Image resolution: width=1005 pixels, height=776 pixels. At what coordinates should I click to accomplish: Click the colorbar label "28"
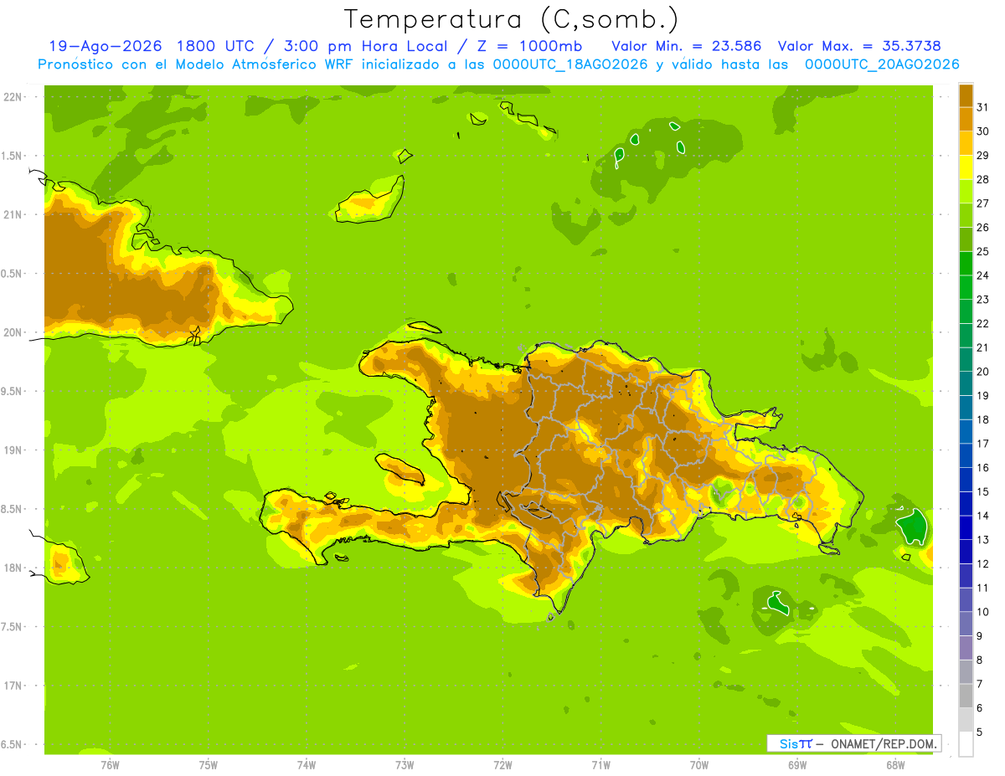[x=982, y=179]
